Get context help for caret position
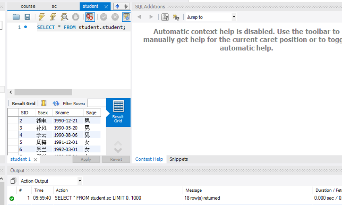 [x=165, y=17]
